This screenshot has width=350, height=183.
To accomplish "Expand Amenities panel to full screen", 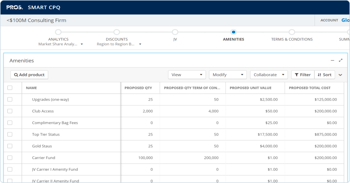I will [x=341, y=60].
